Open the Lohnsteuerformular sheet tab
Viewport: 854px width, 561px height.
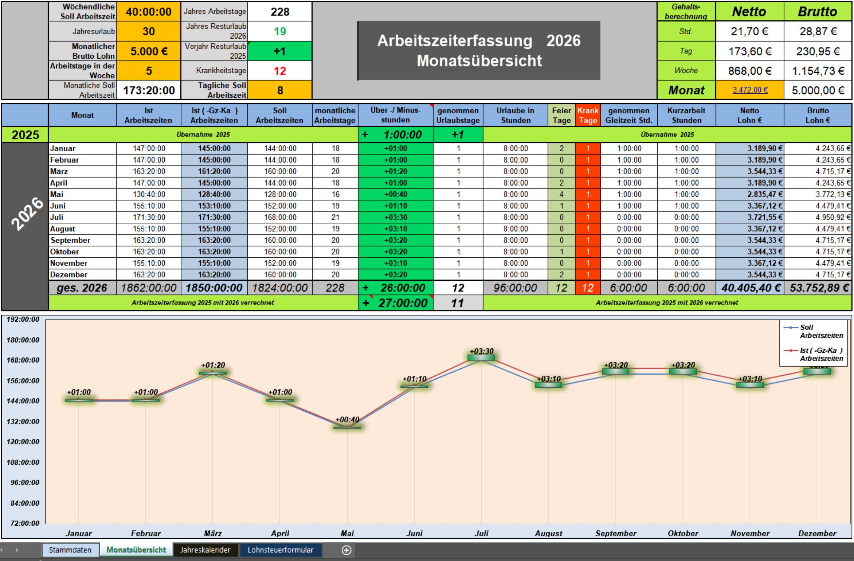pos(280,550)
